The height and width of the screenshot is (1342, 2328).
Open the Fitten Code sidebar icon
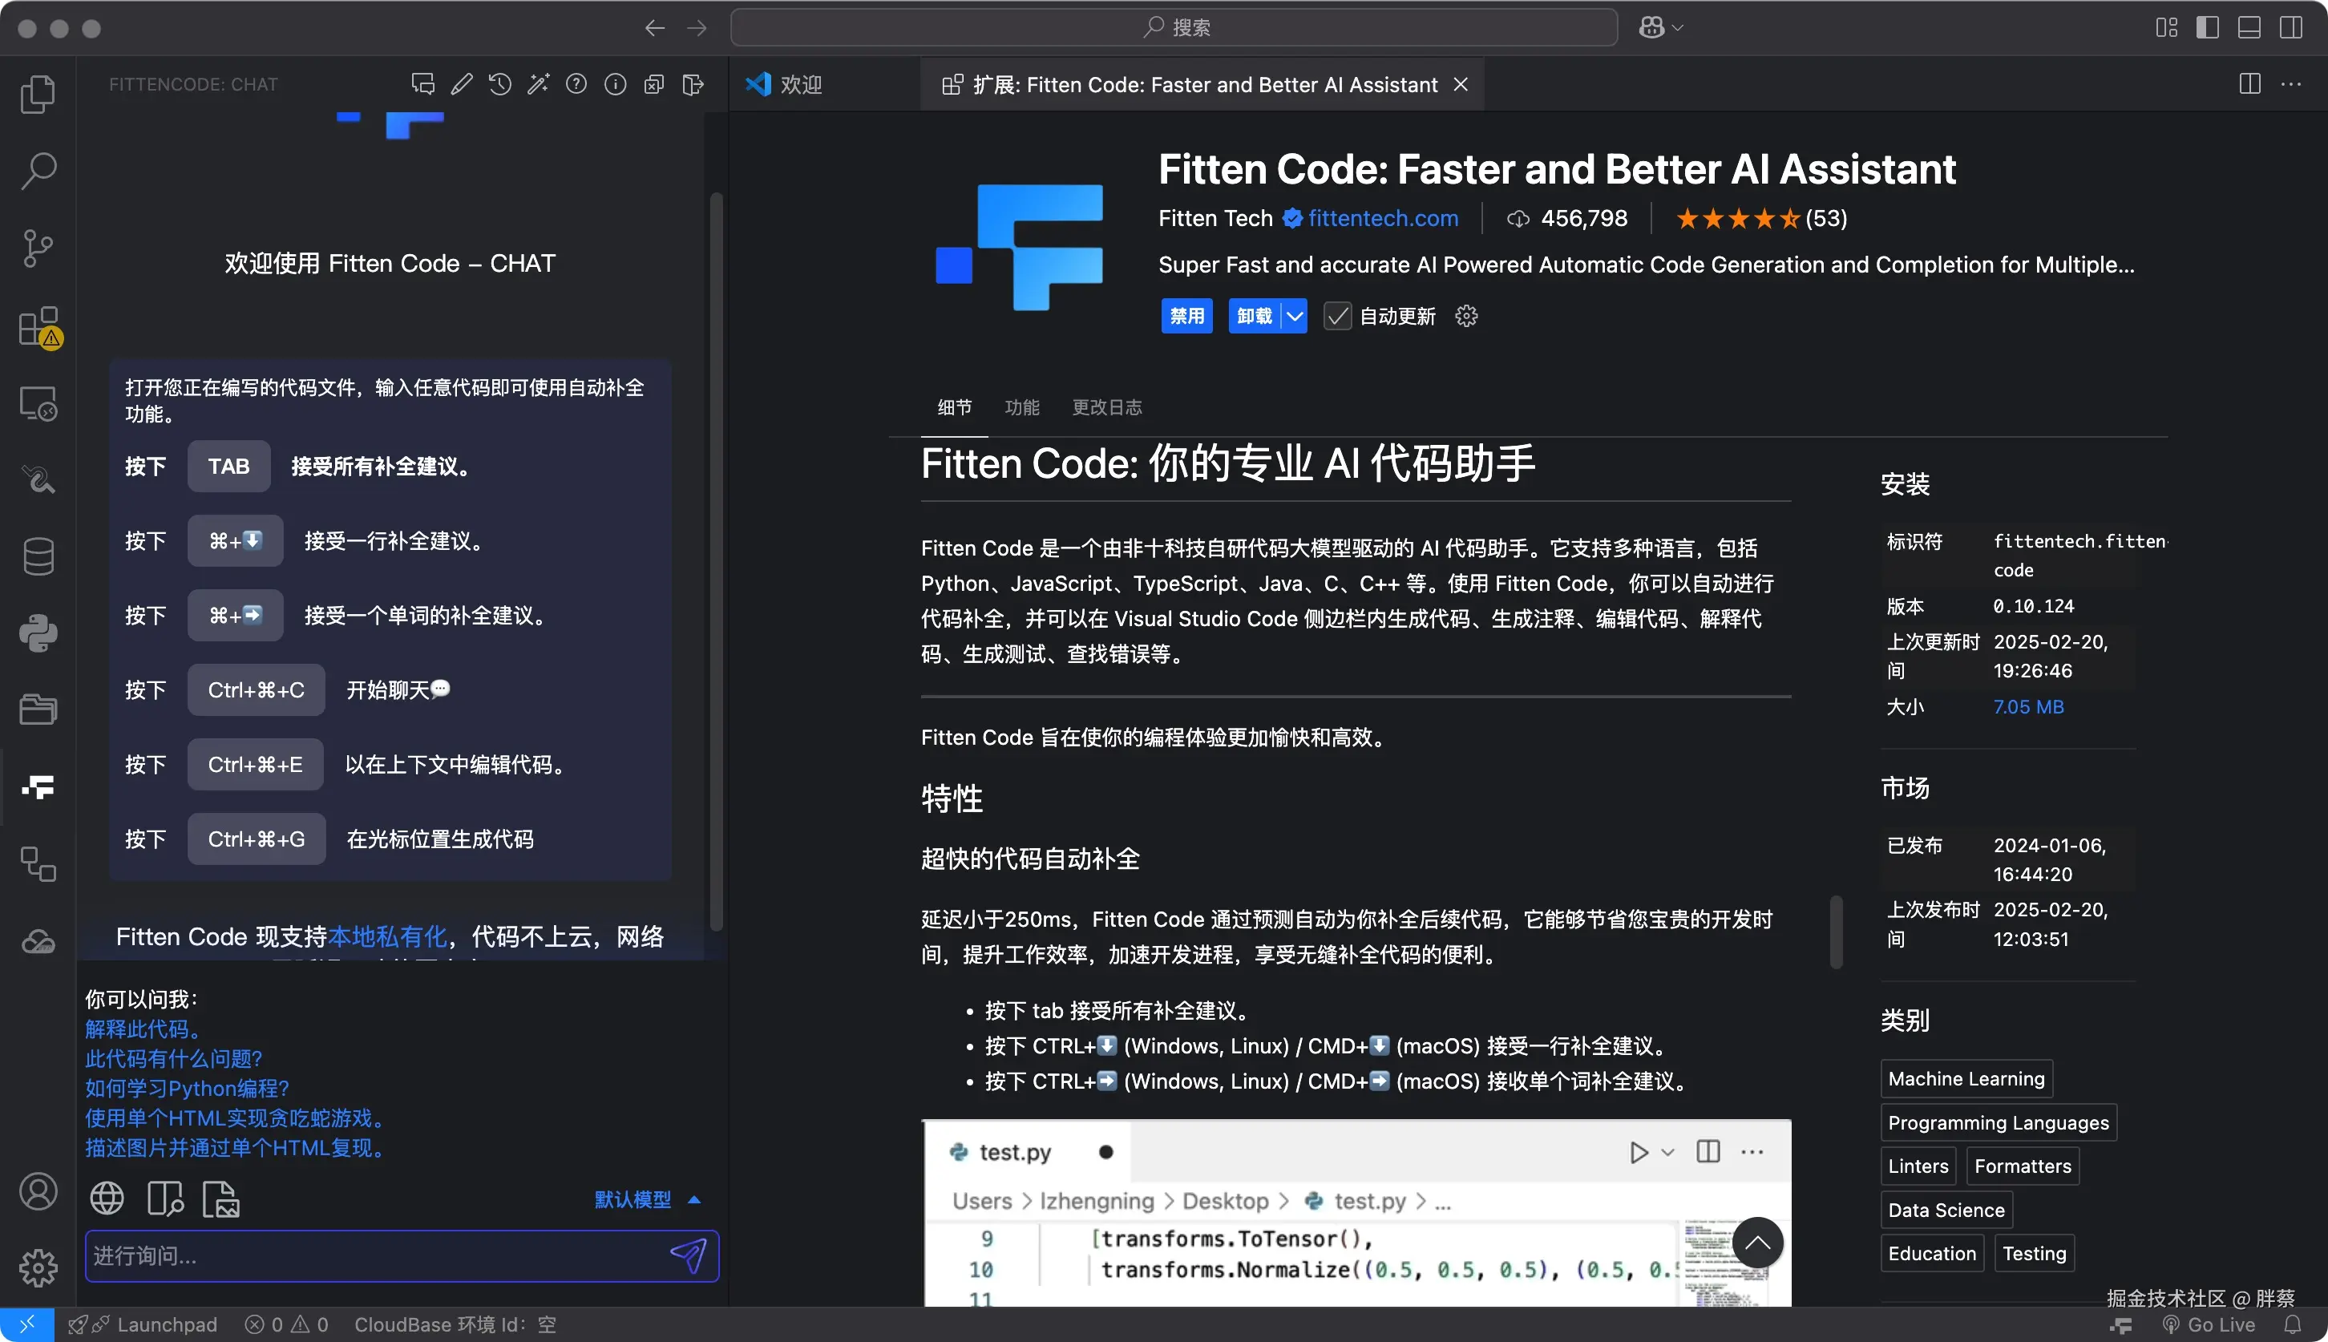[38, 786]
